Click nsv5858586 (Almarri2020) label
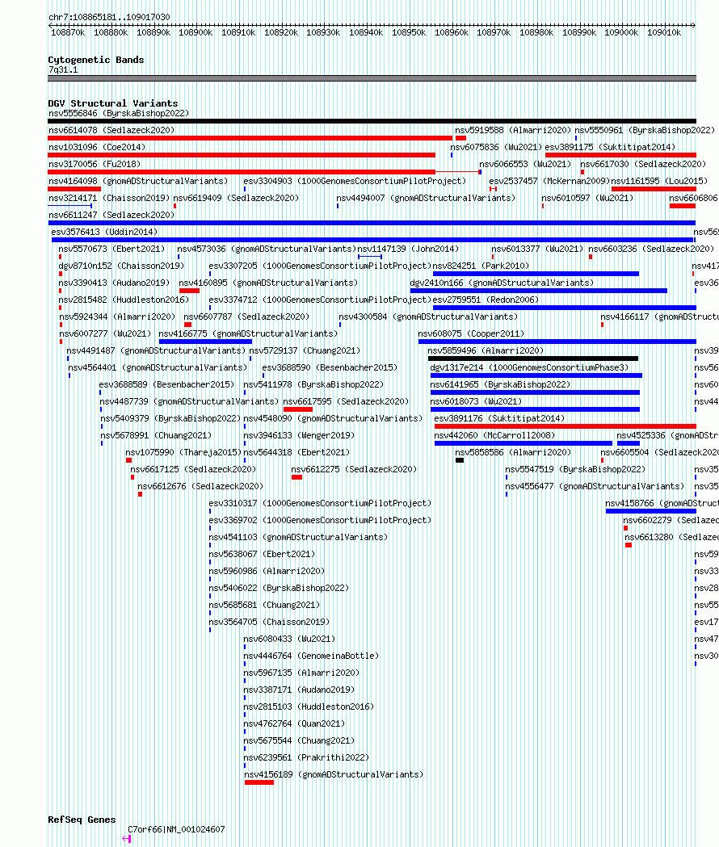The width and height of the screenshot is (719, 847). coord(513,452)
